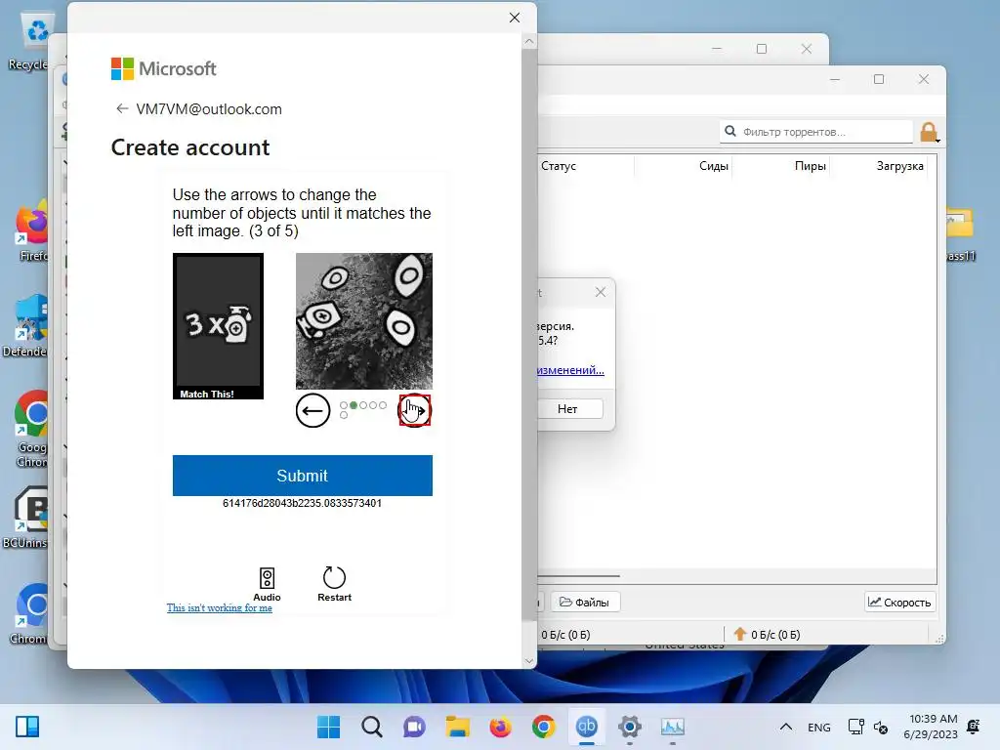This screenshot has height=750, width=1000.
Task: Launch Google Chrome from the taskbar
Action: click(x=543, y=727)
